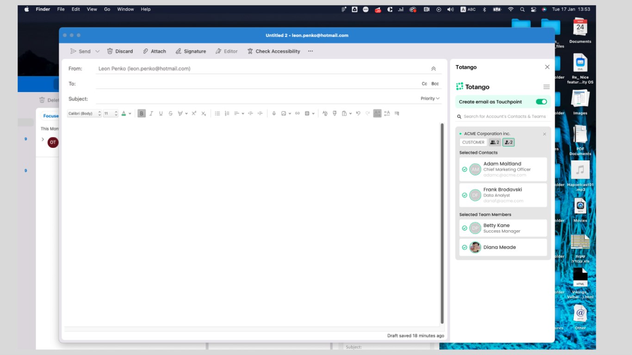
Task: Apply superscript formatting
Action: click(x=194, y=113)
